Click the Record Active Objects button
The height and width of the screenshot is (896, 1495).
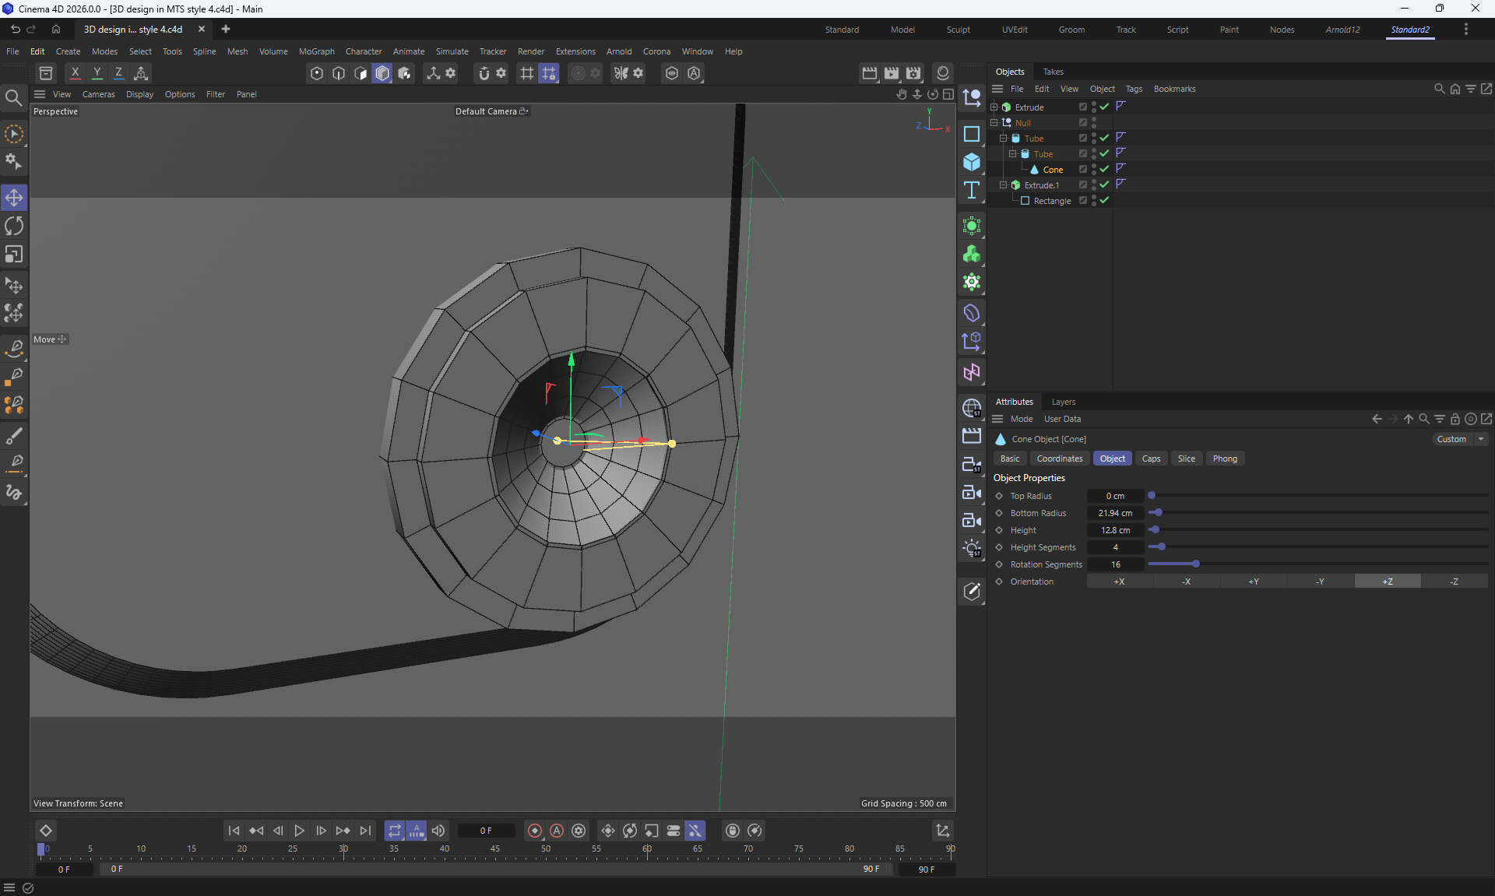tap(534, 831)
